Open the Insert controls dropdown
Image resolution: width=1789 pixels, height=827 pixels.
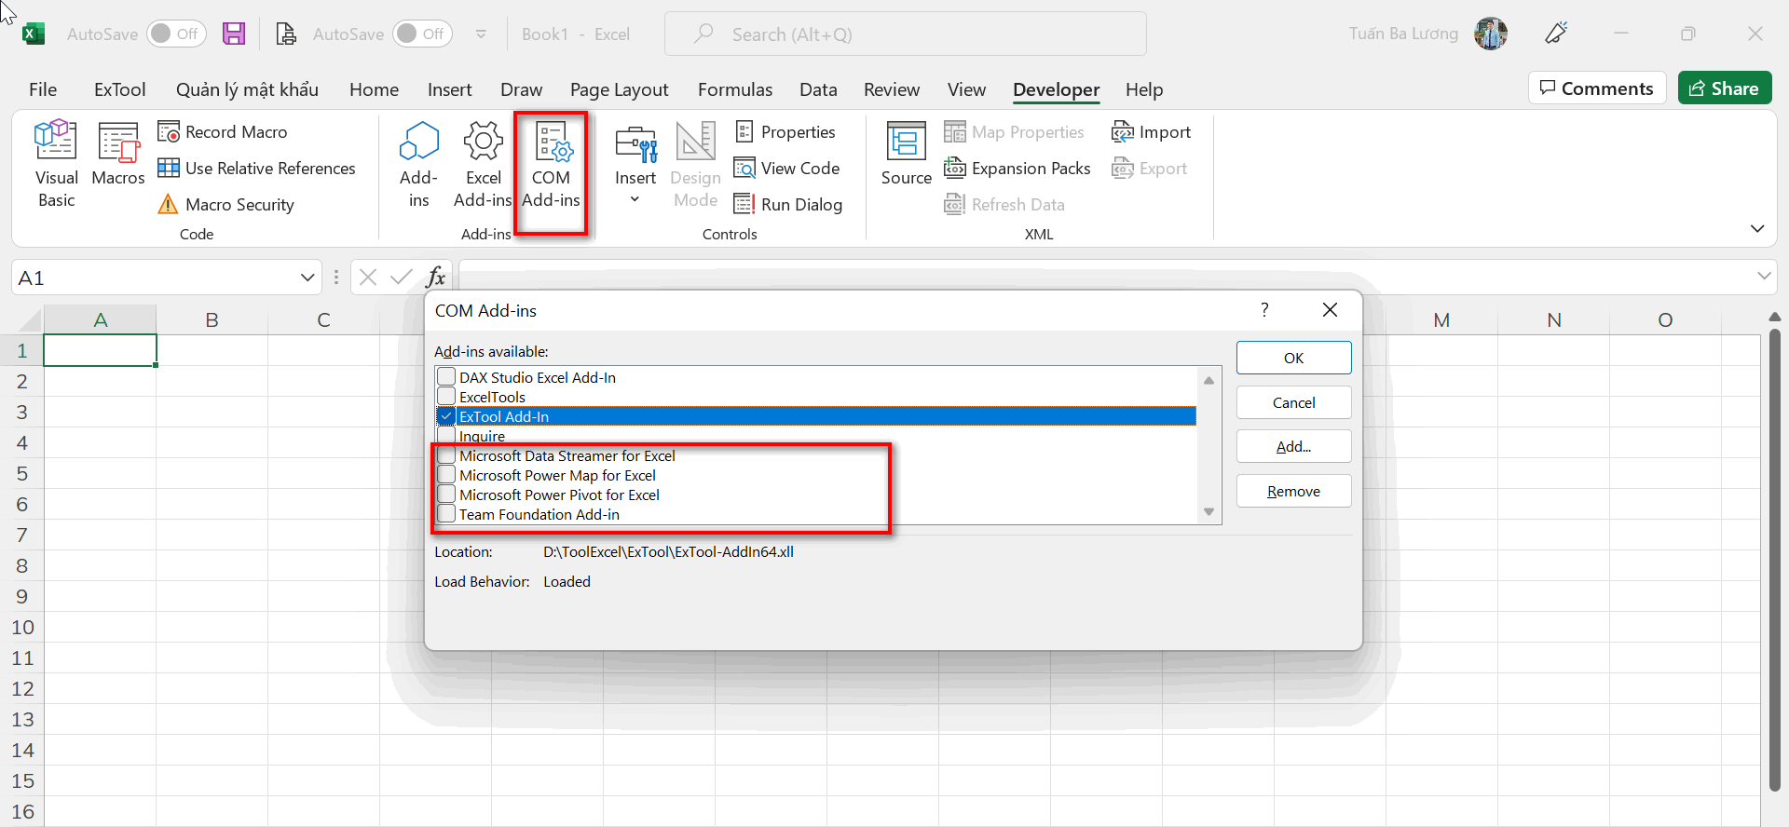[x=635, y=165]
